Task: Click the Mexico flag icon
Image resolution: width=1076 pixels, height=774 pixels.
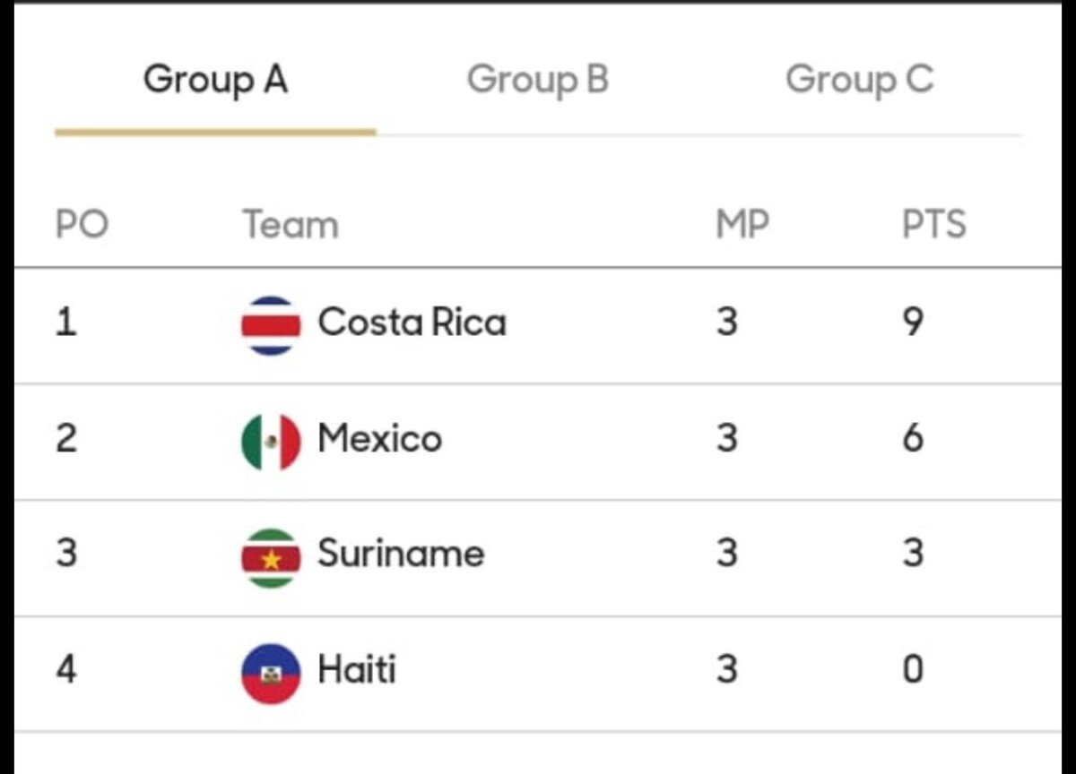Action: point(270,442)
